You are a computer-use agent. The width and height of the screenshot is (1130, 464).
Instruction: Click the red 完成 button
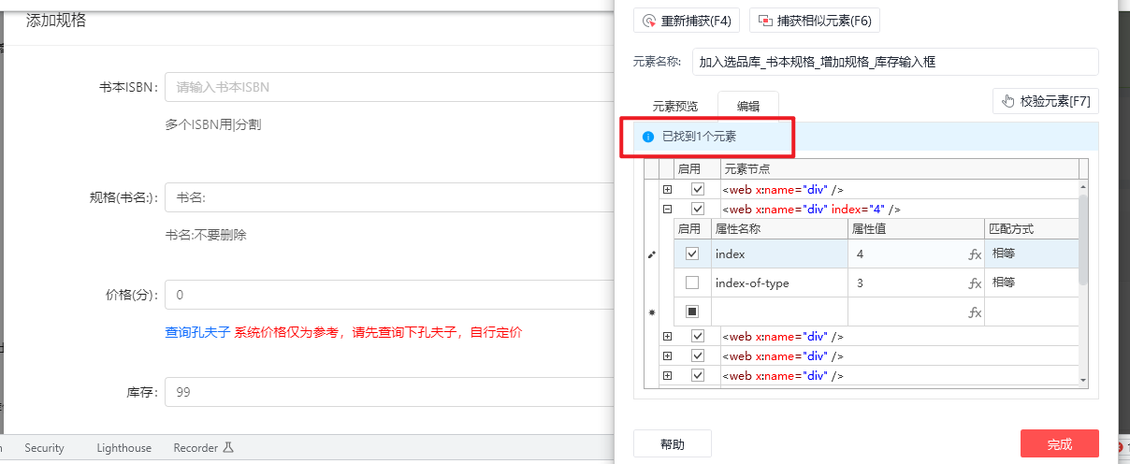(x=1060, y=443)
